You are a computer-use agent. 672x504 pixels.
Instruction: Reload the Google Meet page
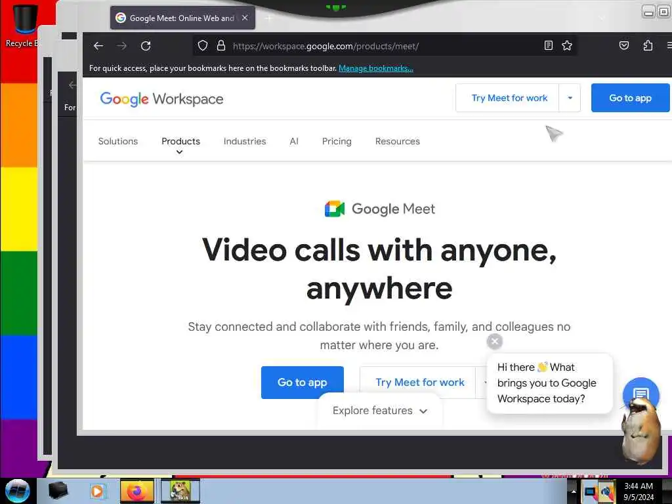[146, 46]
